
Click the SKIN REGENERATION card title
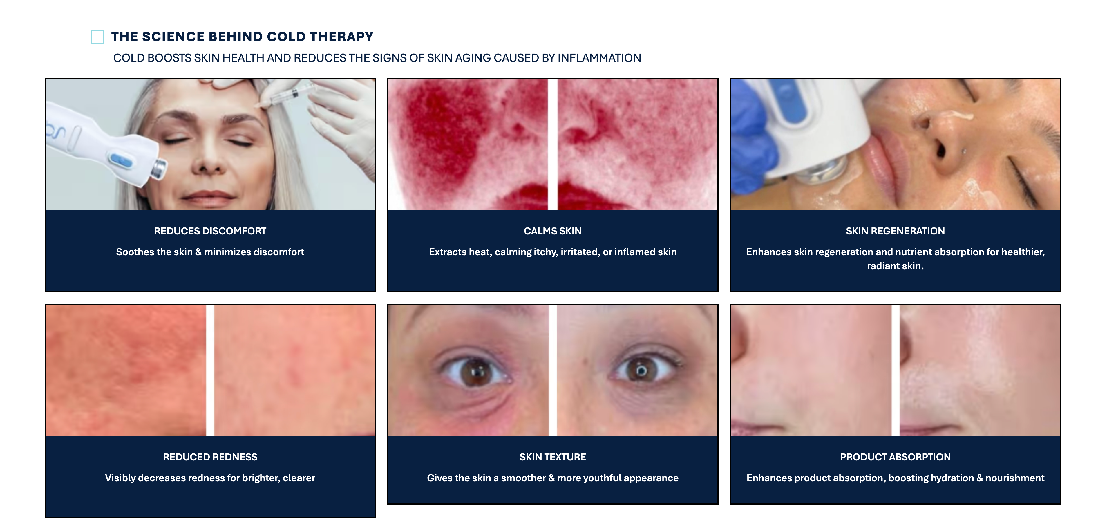tap(896, 231)
